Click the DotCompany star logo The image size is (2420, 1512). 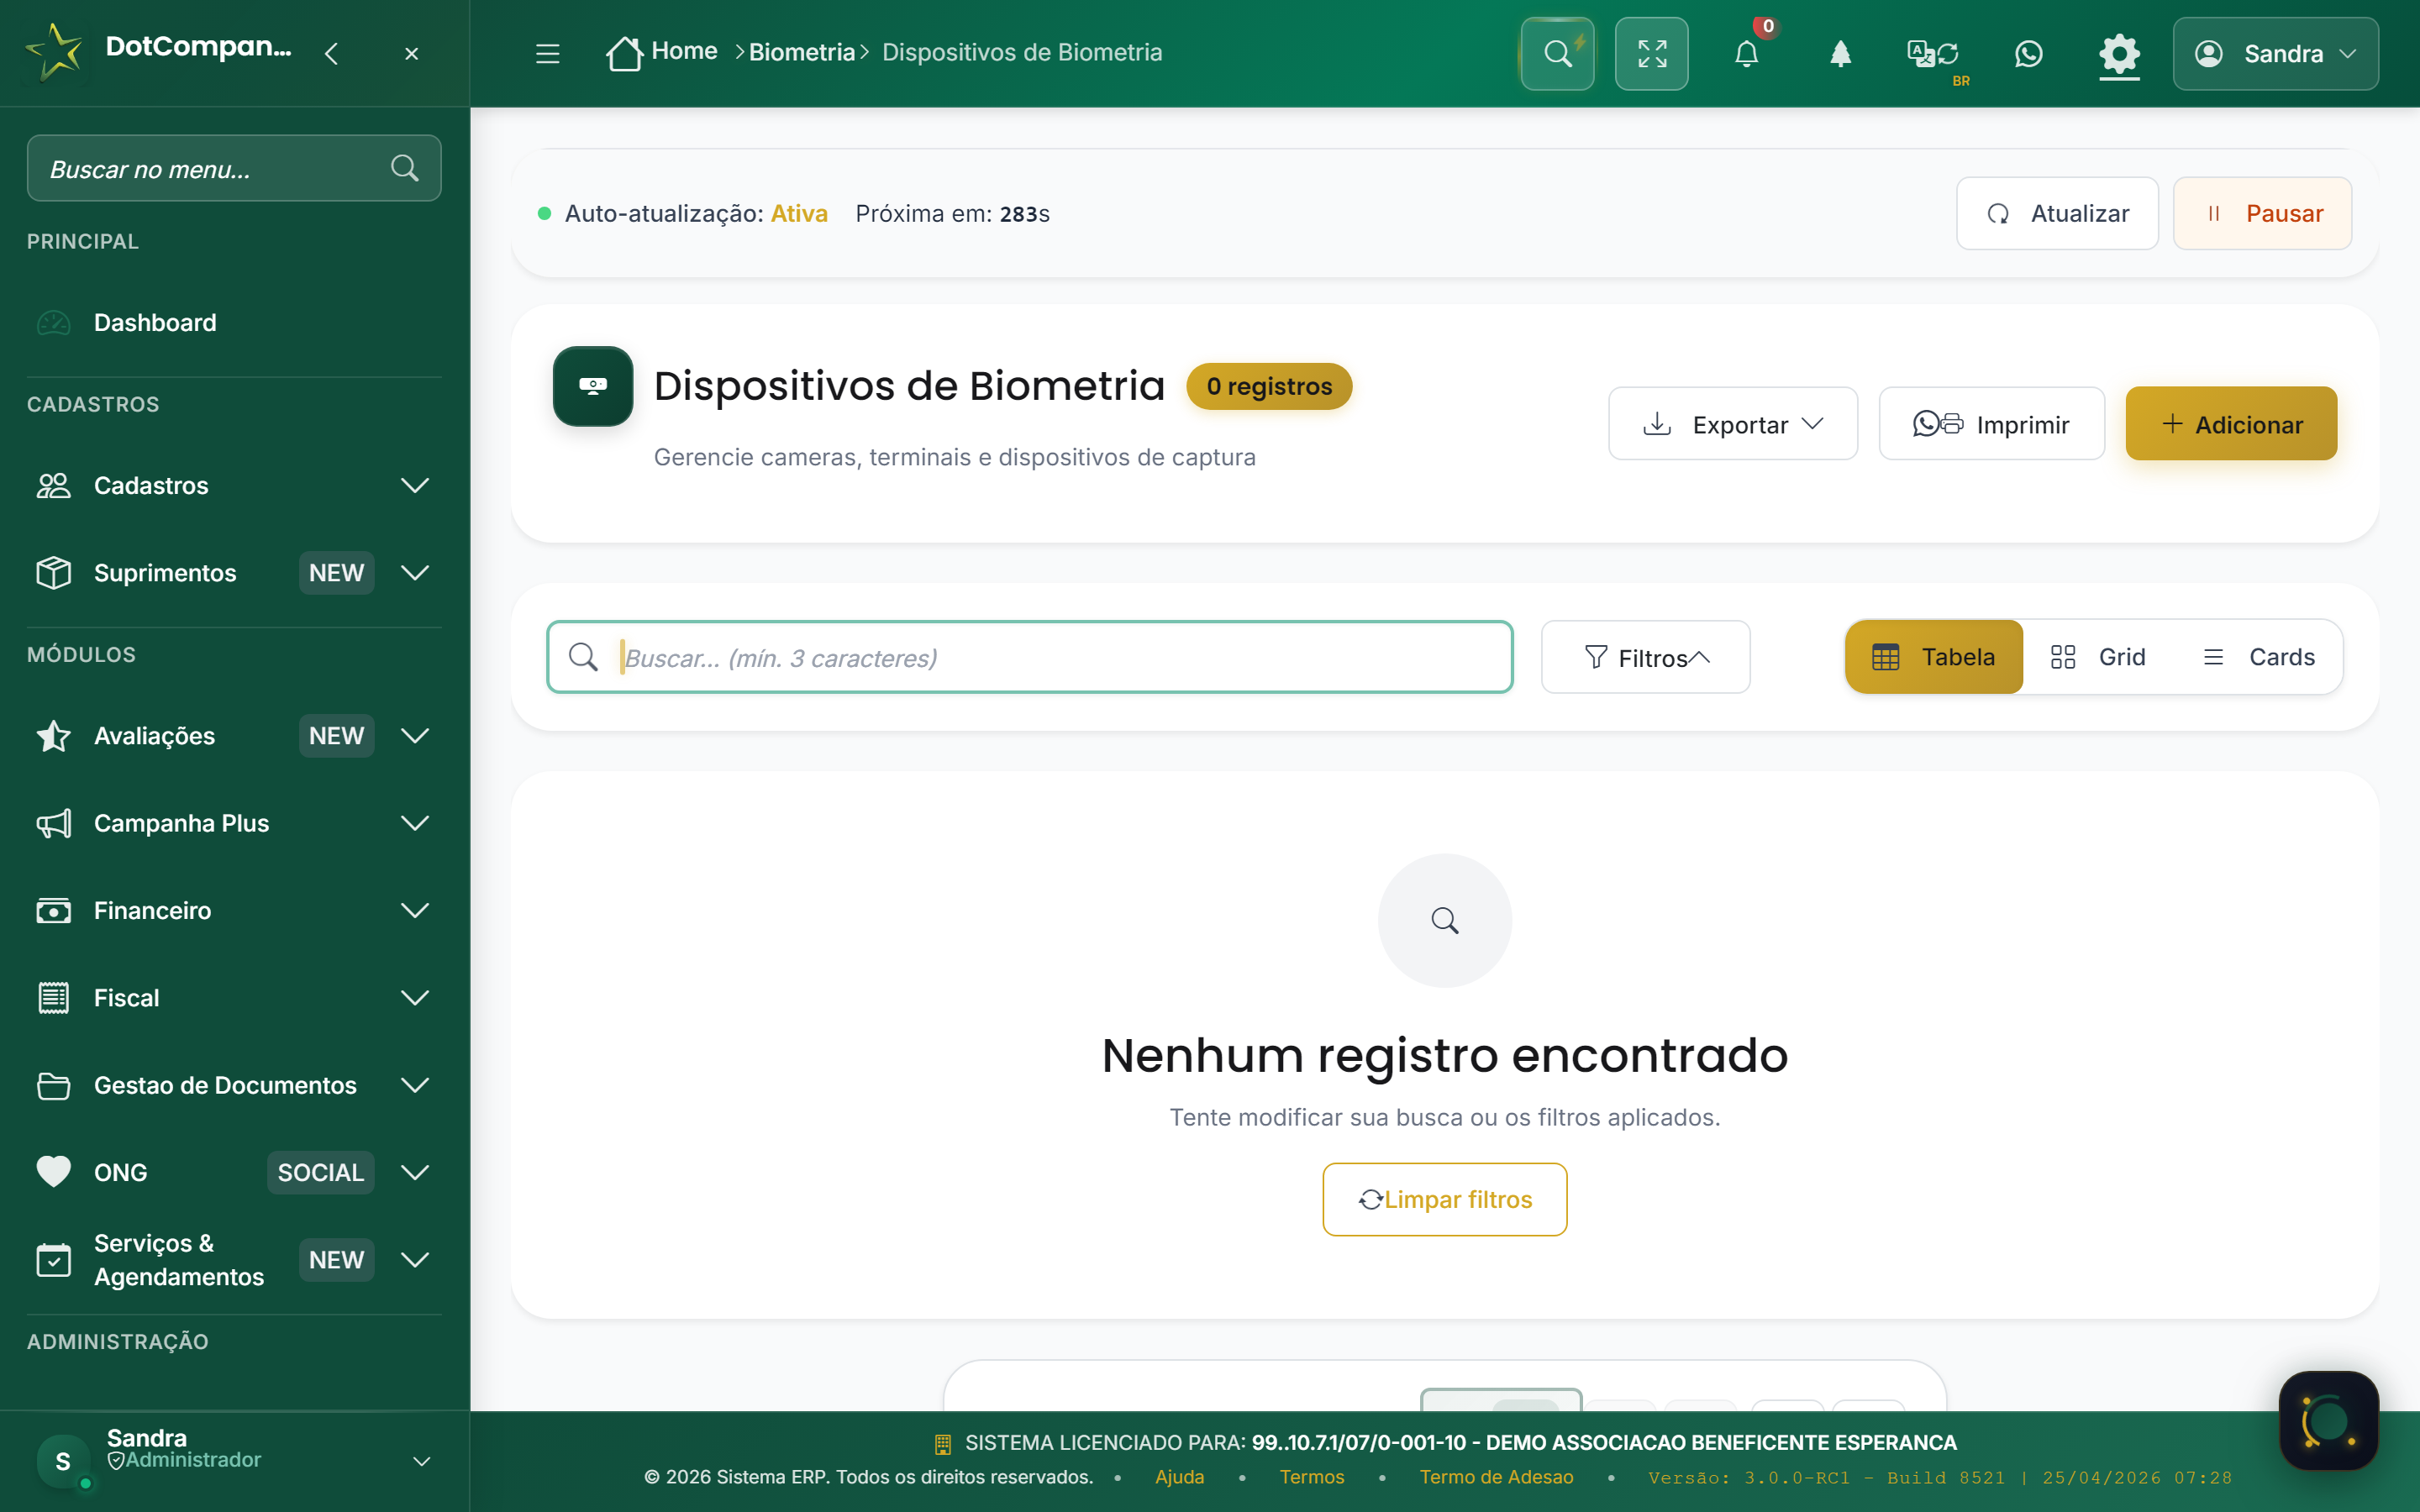55,52
